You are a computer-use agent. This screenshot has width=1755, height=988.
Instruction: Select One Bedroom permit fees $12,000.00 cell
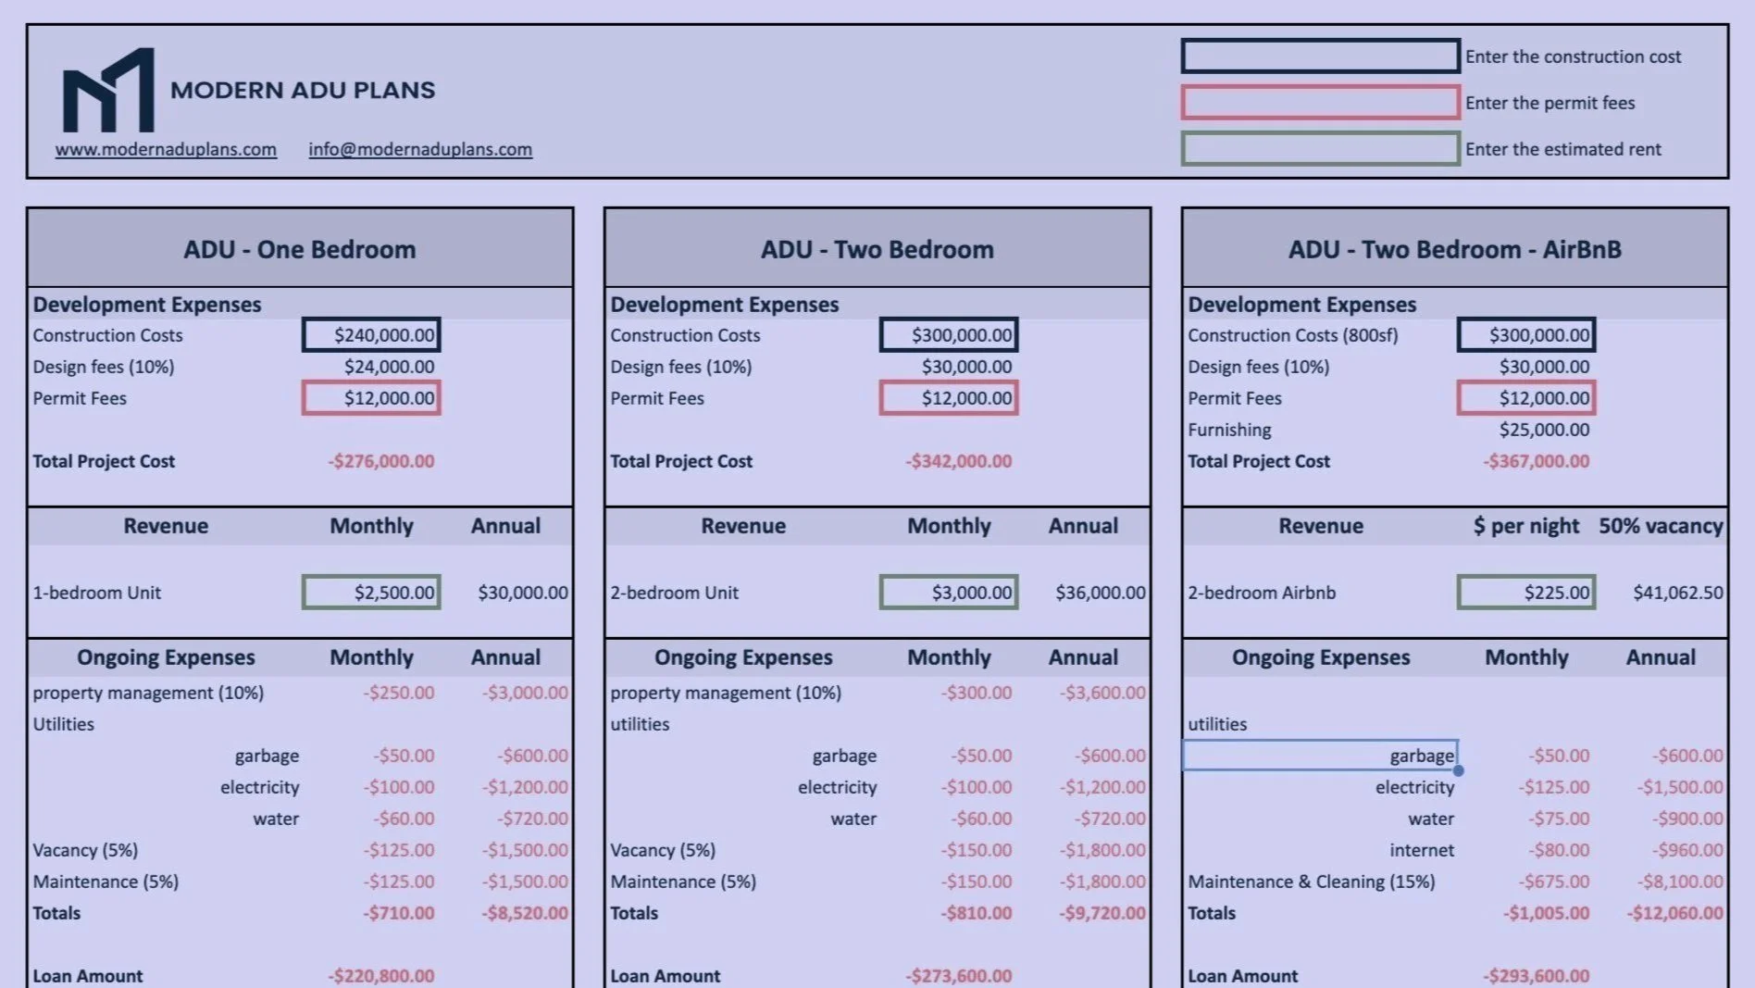coord(371,398)
